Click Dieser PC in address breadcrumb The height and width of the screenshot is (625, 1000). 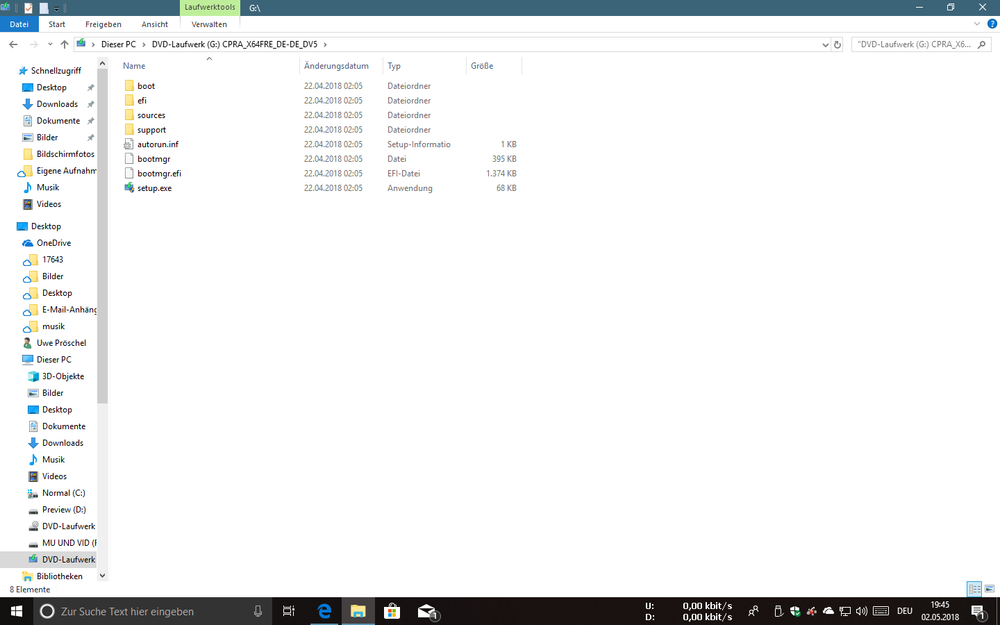click(119, 44)
